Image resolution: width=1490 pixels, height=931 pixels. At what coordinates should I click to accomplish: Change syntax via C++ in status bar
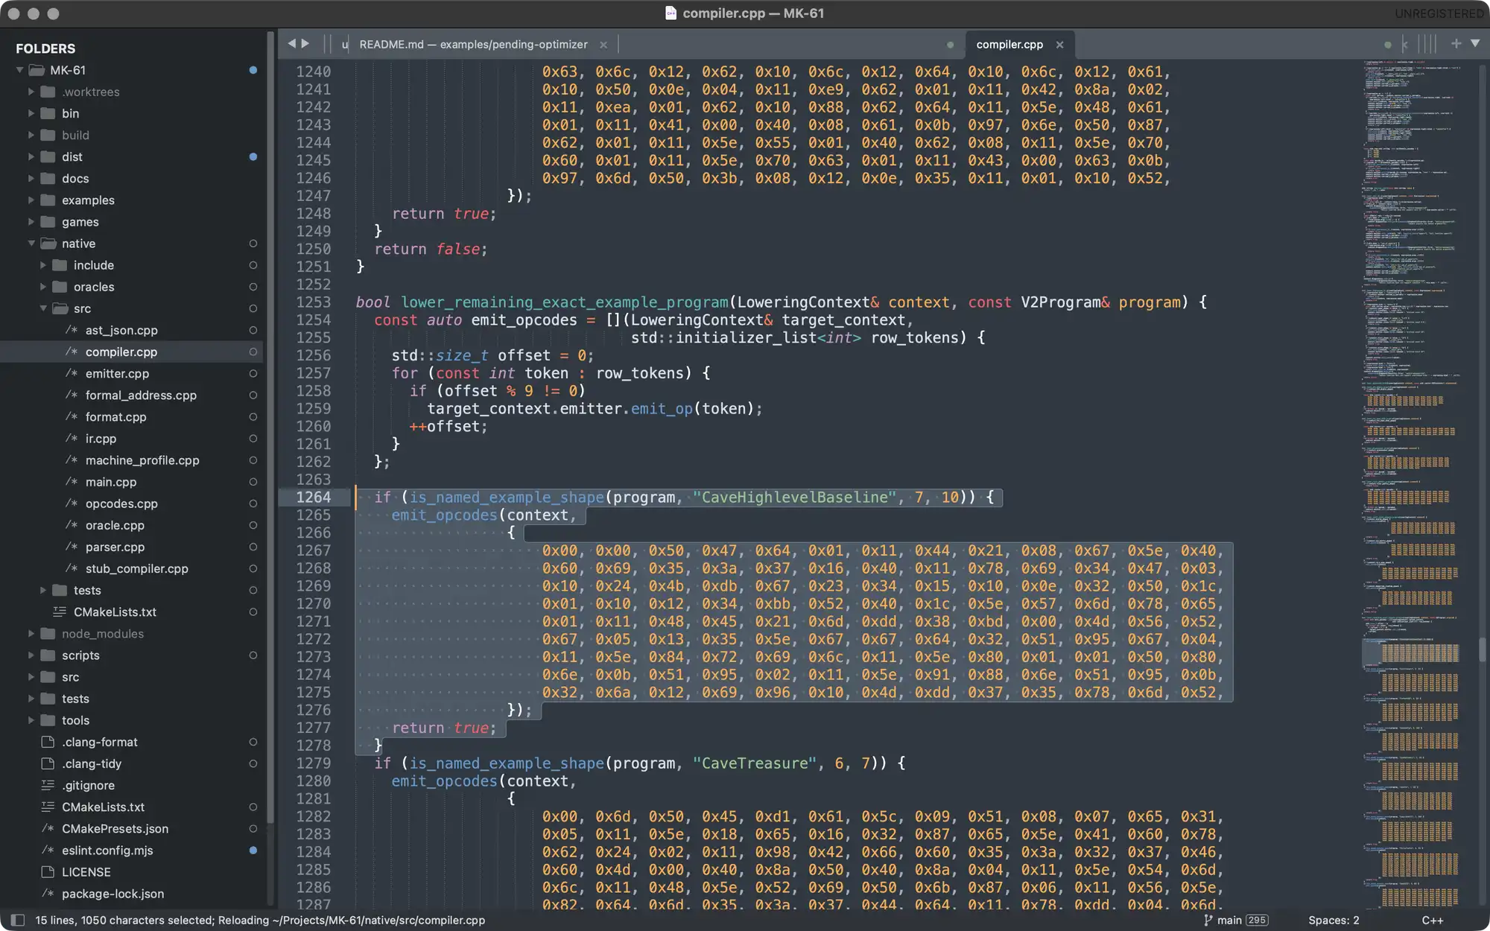tap(1432, 920)
